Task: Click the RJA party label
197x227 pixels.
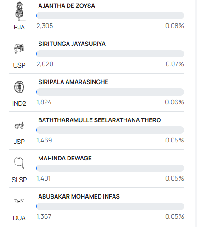Action: click(x=19, y=27)
